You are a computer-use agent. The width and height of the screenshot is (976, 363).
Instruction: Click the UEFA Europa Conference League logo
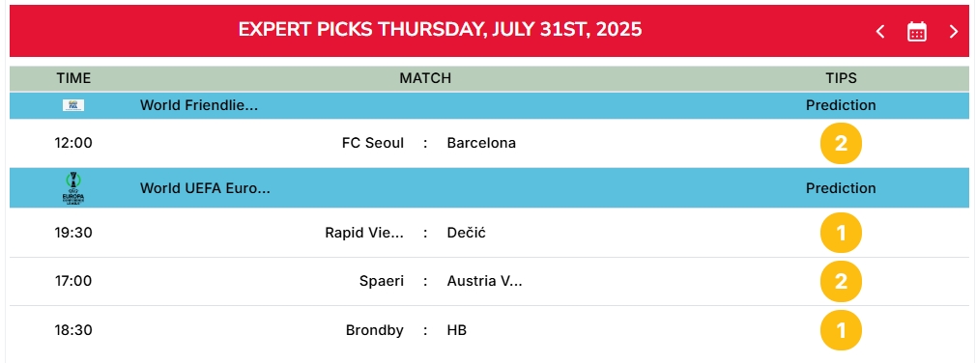point(73,188)
